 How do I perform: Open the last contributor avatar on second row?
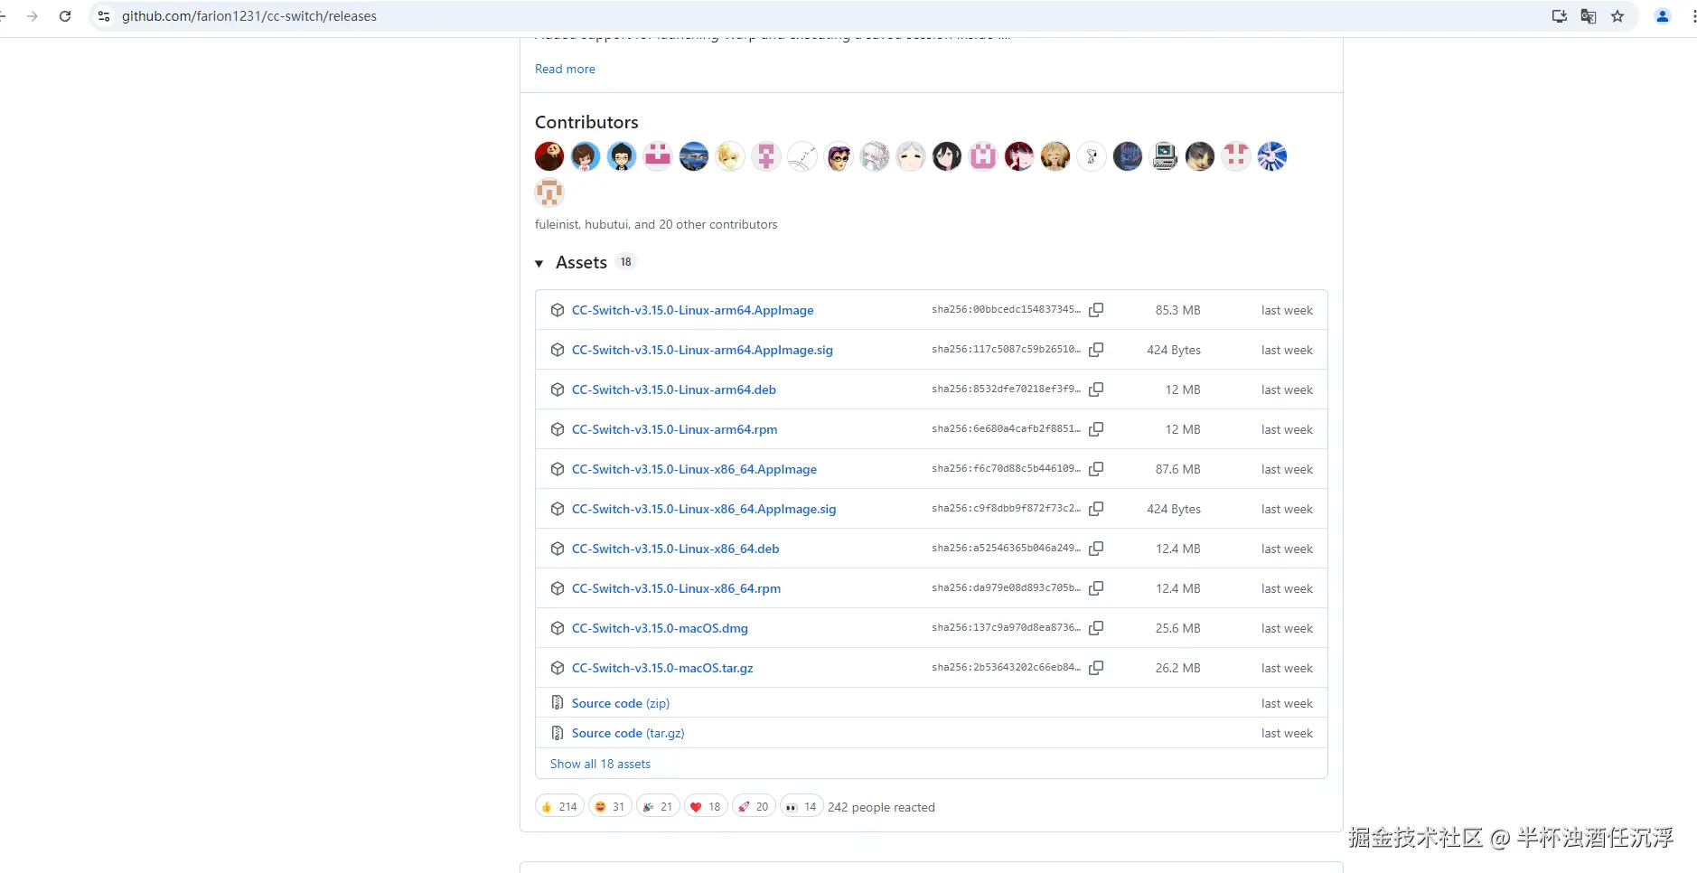point(549,192)
